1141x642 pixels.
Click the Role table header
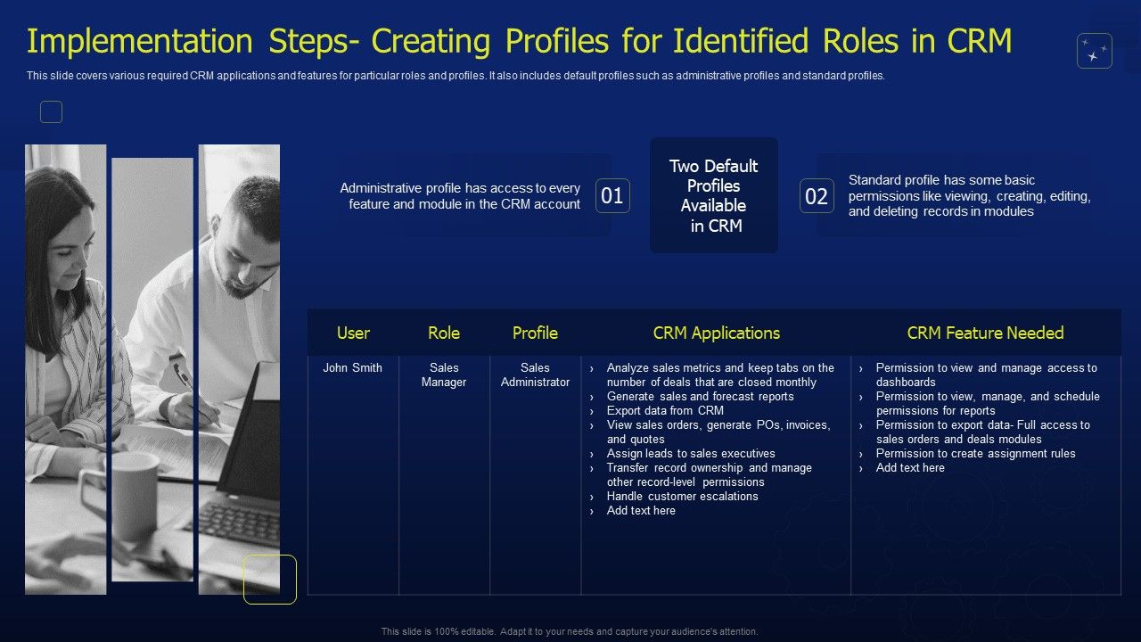(x=444, y=332)
